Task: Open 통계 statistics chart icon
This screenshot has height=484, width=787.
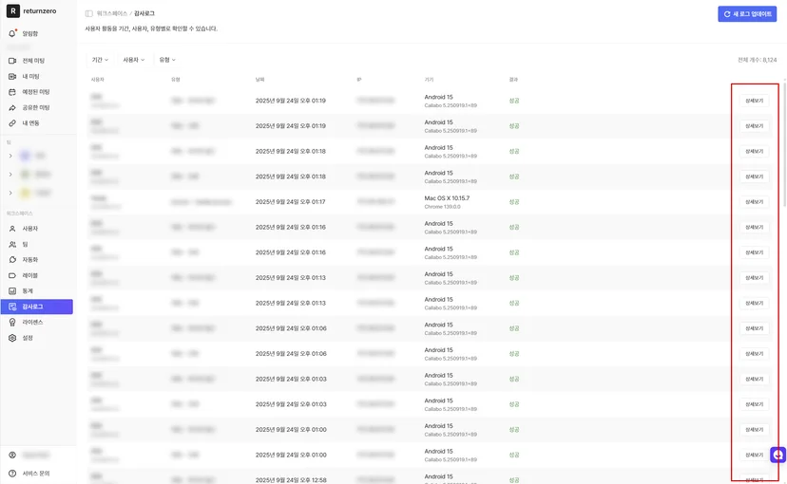Action: (x=12, y=290)
